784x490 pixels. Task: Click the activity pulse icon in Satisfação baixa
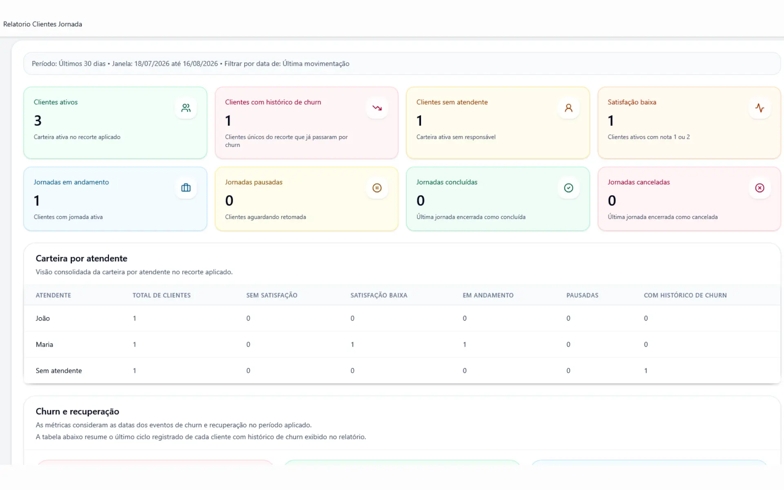759,108
